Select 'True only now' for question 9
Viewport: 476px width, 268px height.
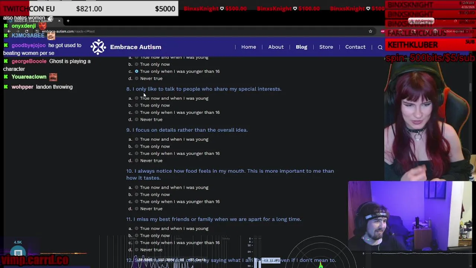(136, 146)
